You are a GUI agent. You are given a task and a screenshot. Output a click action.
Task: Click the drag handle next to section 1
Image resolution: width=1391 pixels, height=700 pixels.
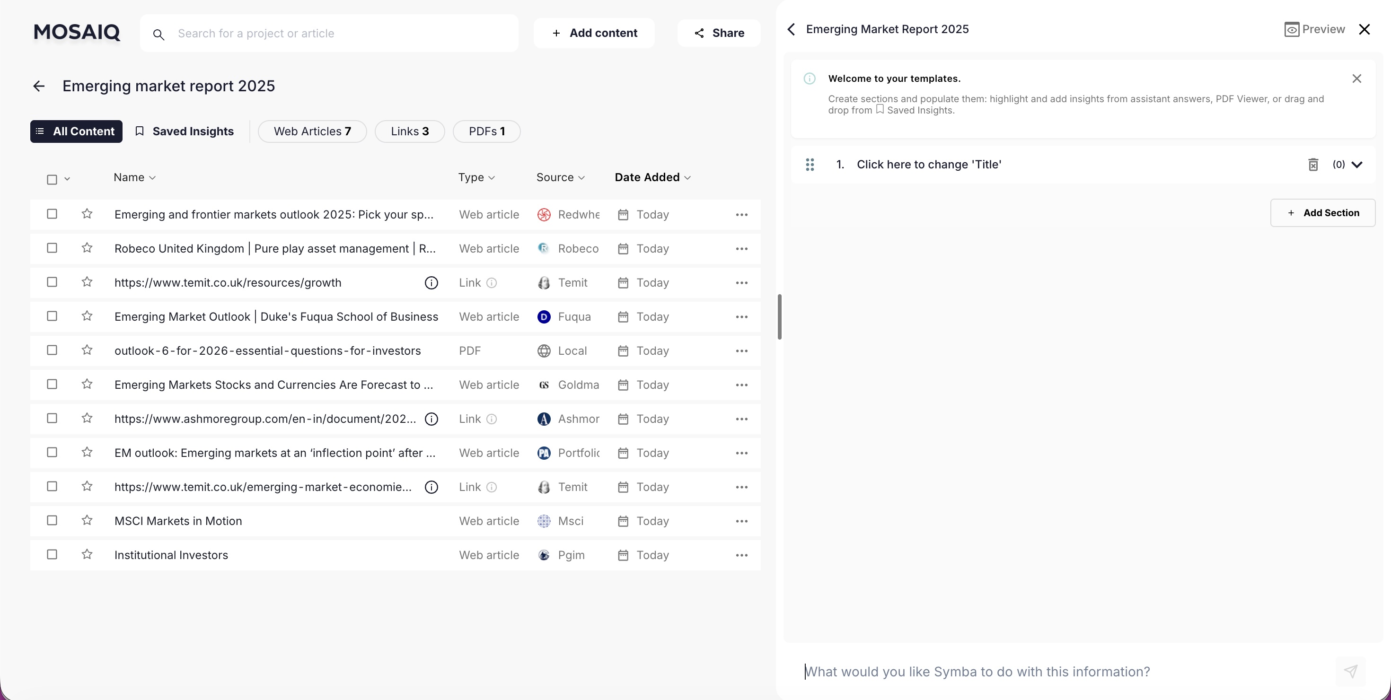810,165
